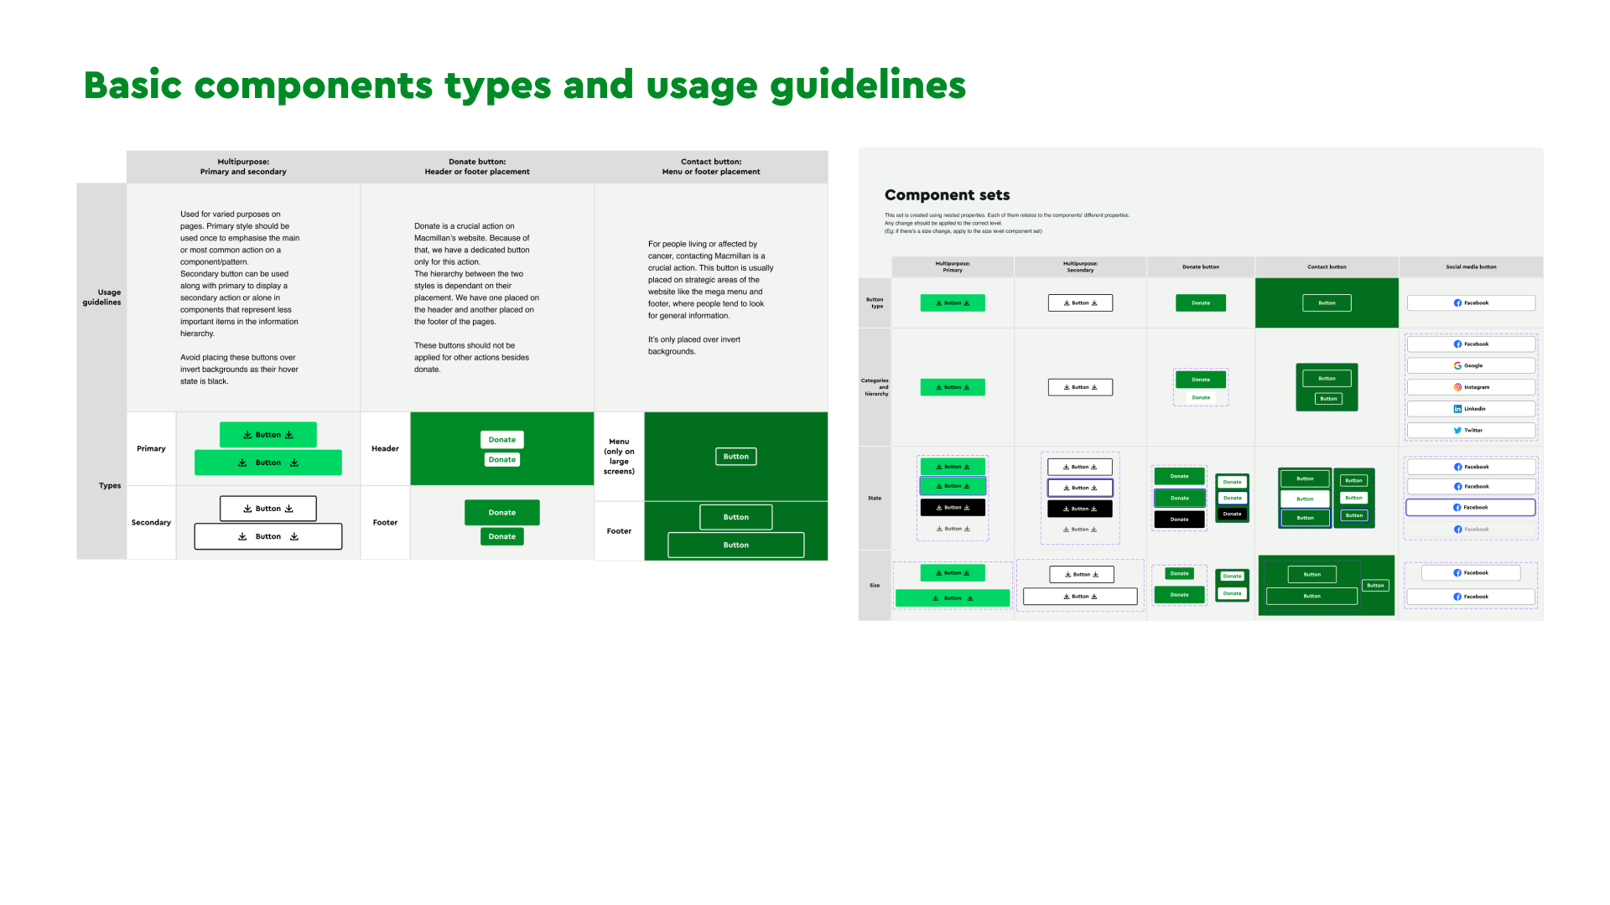This screenshot has width=1610, height=905.
Task: Click the black hover Button in the Primary State set
Action: [953, 507]
